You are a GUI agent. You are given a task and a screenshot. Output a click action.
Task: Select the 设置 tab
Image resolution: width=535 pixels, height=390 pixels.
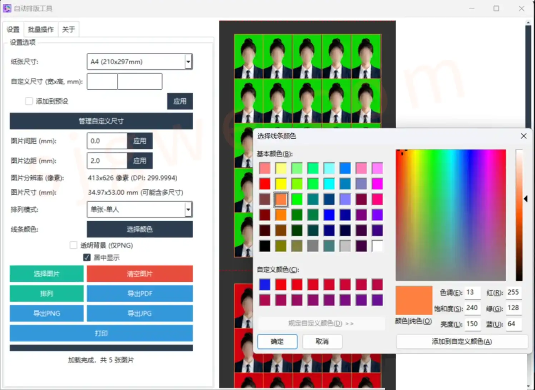tap(13, 29)
